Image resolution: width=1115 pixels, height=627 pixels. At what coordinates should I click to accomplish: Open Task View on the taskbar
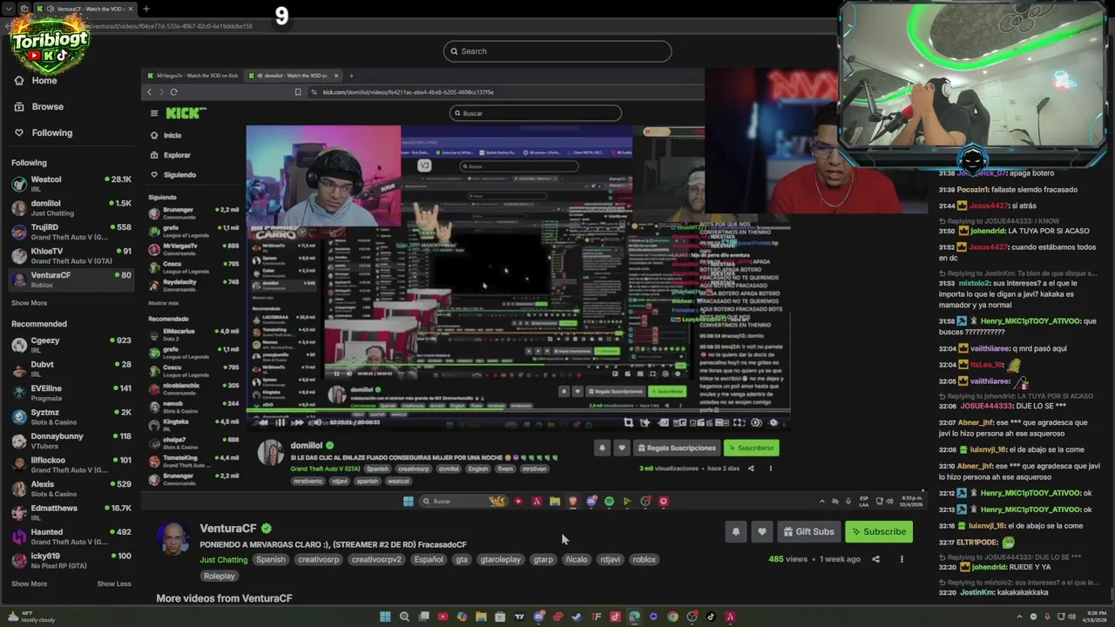pyautogui.click(x=423, y=617)
